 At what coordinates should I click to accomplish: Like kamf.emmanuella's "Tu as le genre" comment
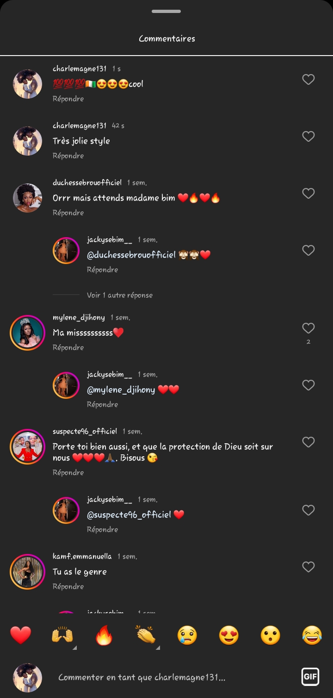308,567
